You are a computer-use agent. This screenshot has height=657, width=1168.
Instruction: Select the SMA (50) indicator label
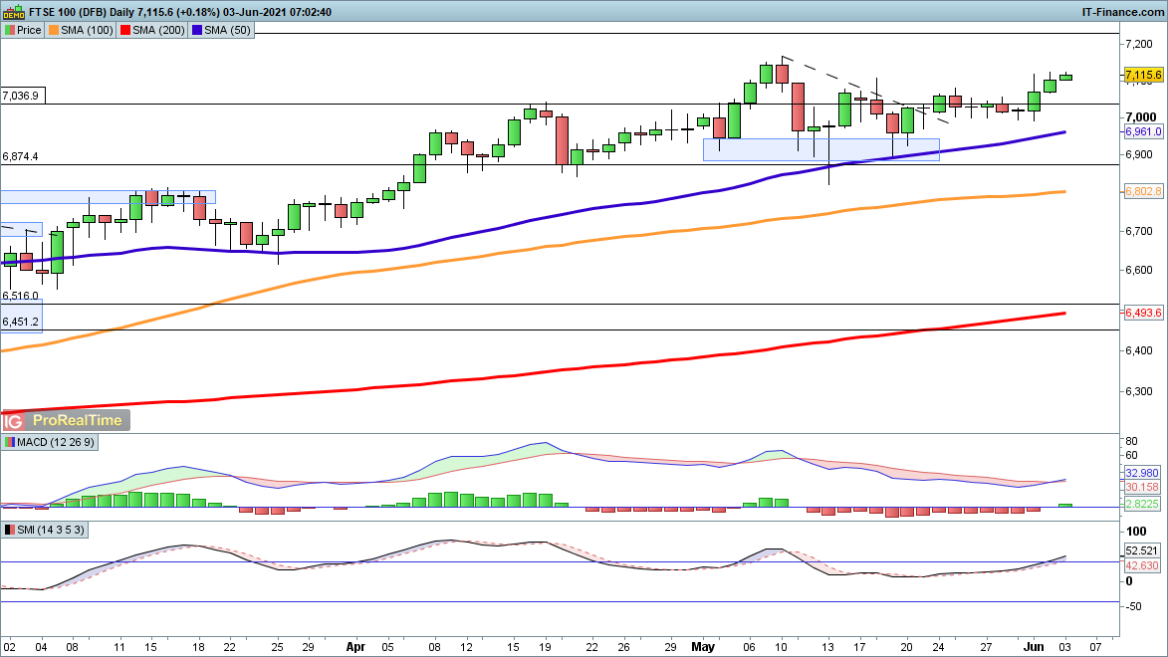[226, 30]
